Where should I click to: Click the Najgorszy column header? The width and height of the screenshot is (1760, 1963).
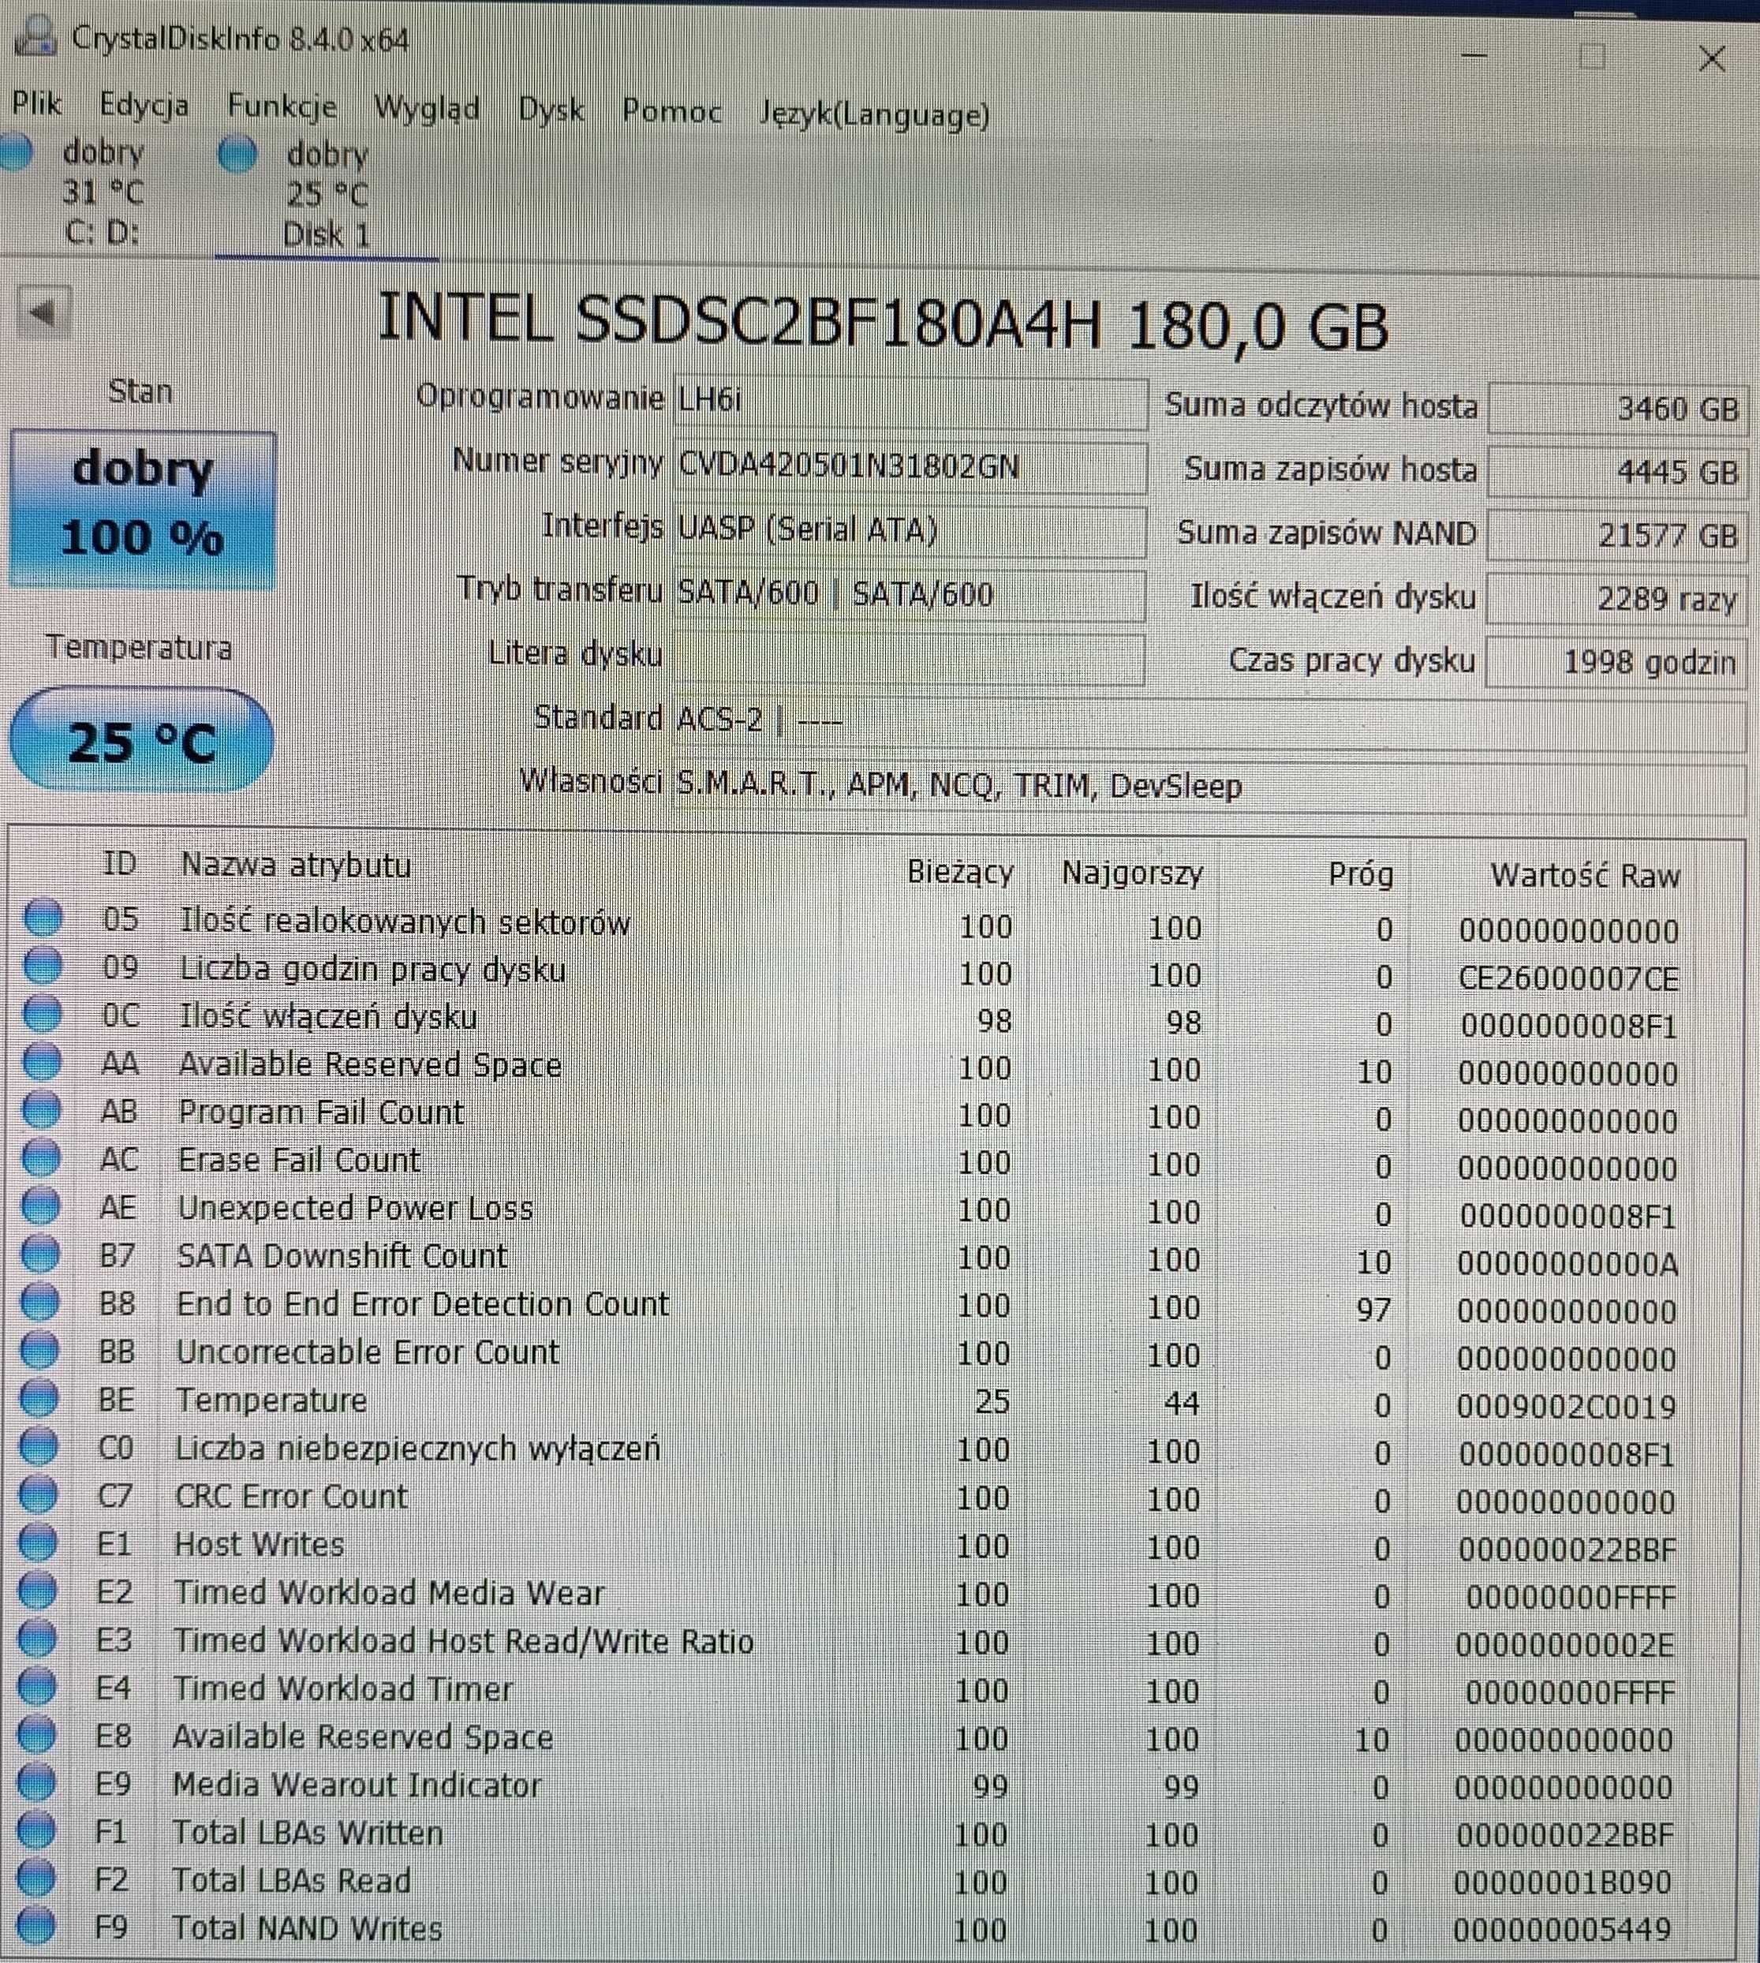click(x=1132, y=874)
